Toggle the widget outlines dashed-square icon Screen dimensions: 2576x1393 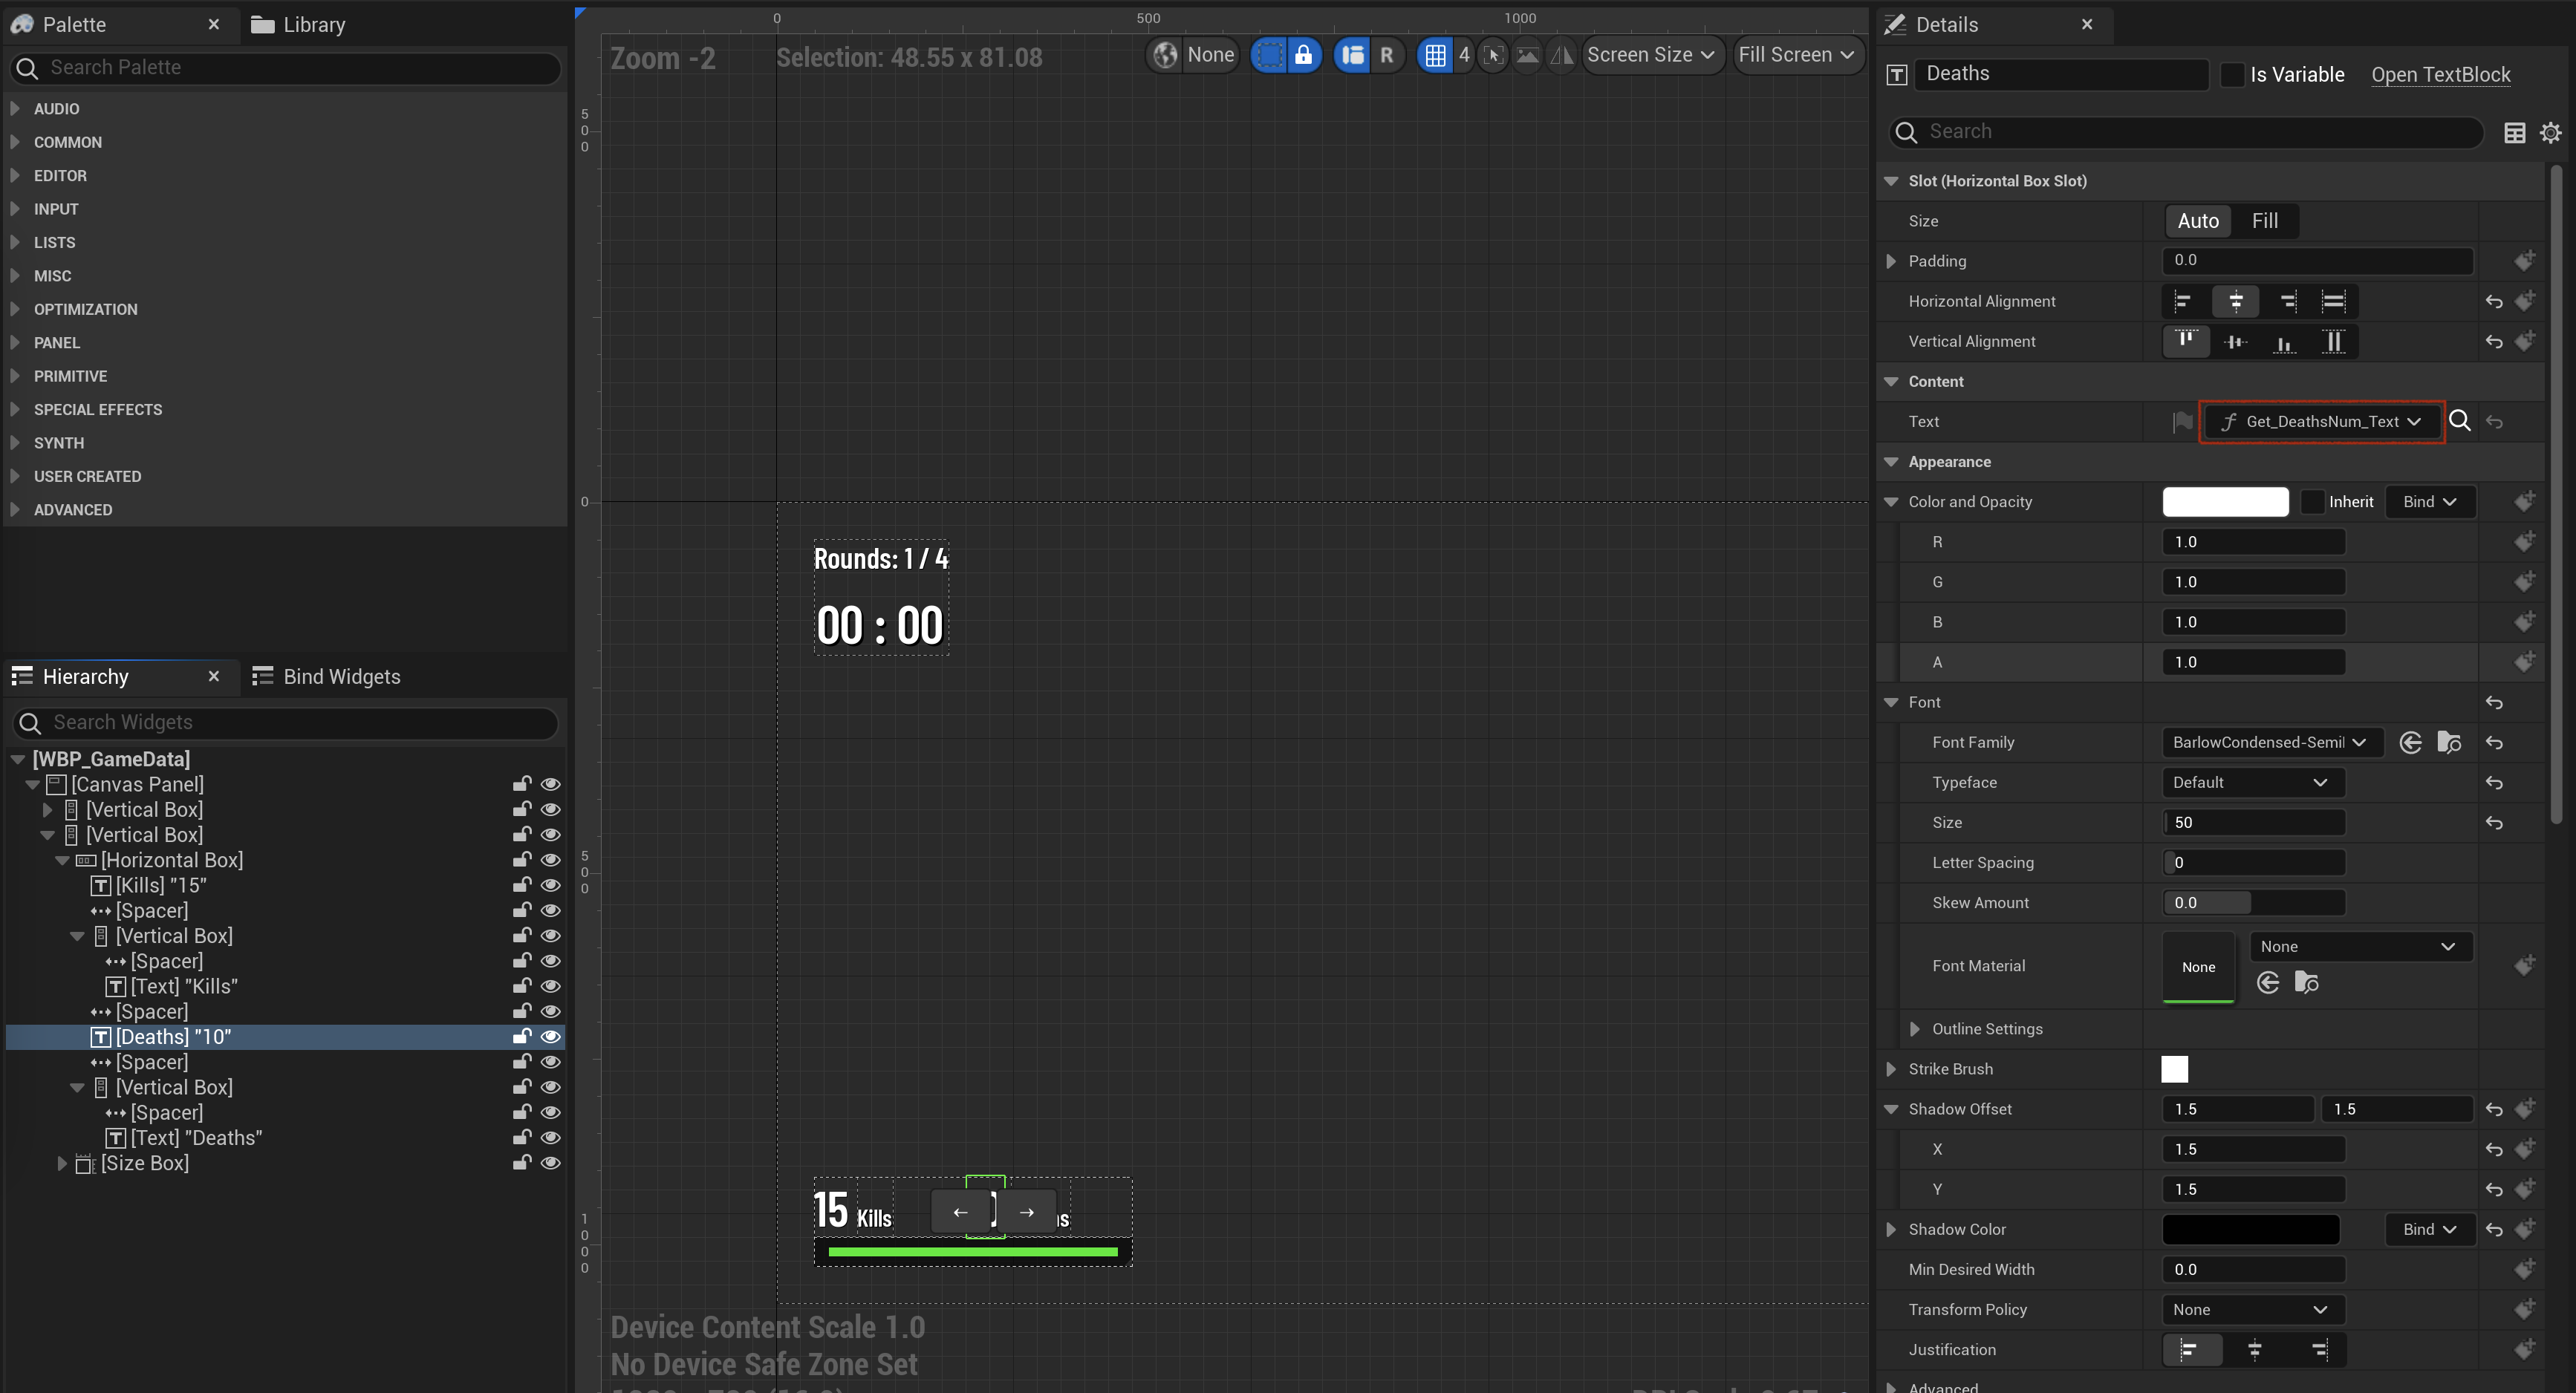pyautogui.click(x=1269, y=55)
